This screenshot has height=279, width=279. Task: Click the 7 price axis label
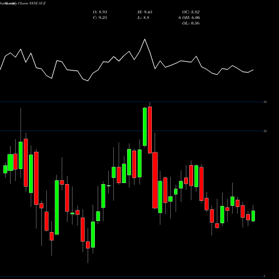pyautogui.click(x=264, y=276)
